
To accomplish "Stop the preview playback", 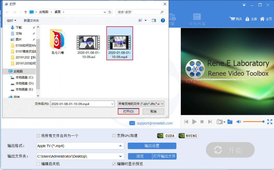I will (202, 122).
